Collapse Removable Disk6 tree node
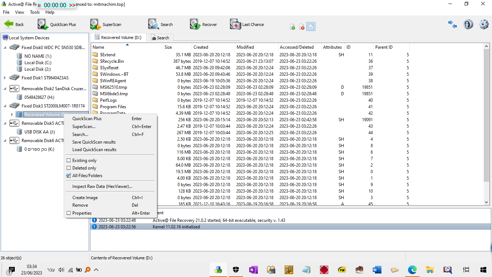Screen dimensions: 492x277 point(5,141)
